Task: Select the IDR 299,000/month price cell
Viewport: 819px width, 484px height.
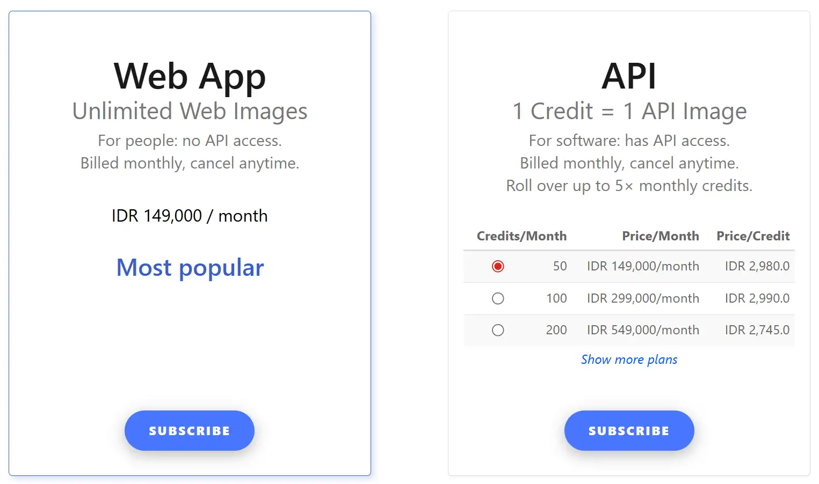Action: point(643,298)
